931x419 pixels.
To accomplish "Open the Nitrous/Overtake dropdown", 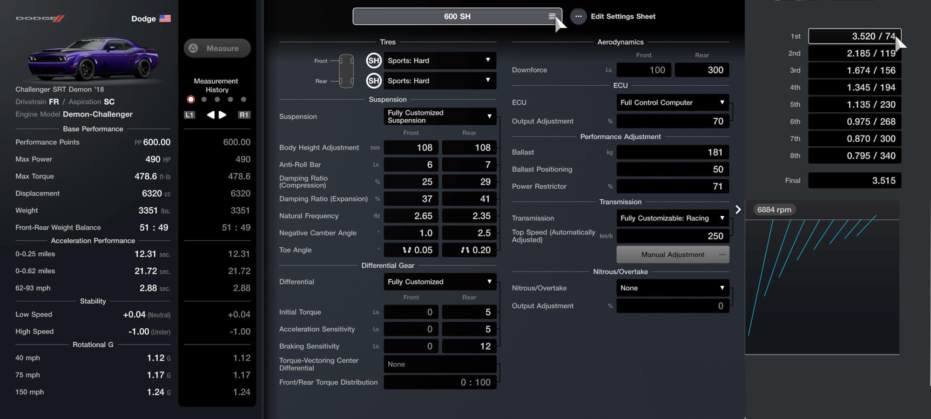I will tap(672, 288).
